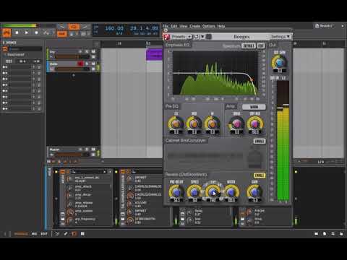Open the Edit menu

click(x=173, y=26)
